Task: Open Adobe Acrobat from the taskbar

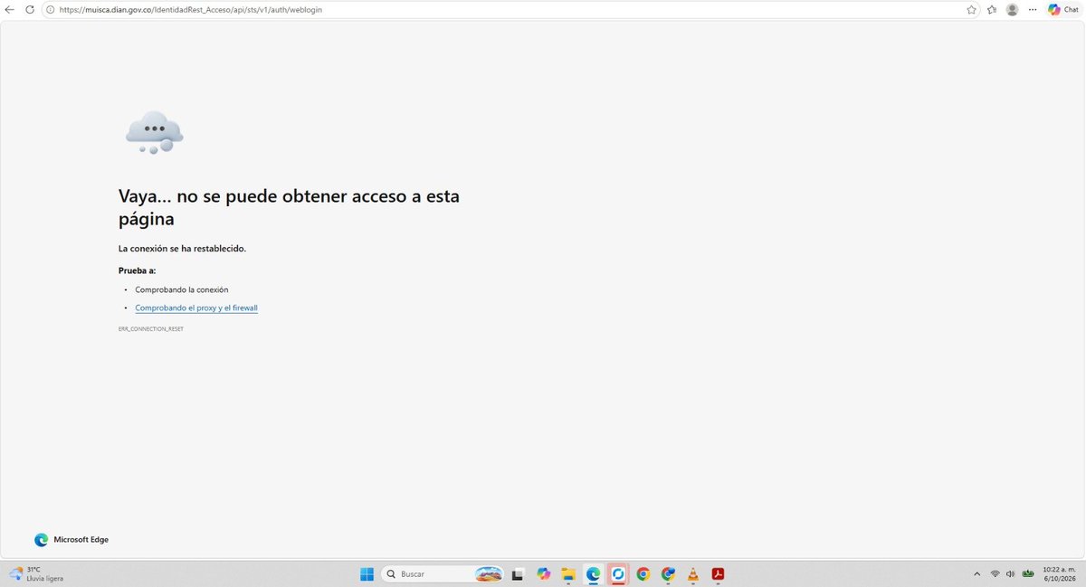Action: [718, 574]
